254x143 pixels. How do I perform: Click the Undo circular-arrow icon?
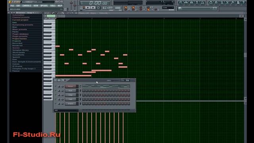pos(211,2)
